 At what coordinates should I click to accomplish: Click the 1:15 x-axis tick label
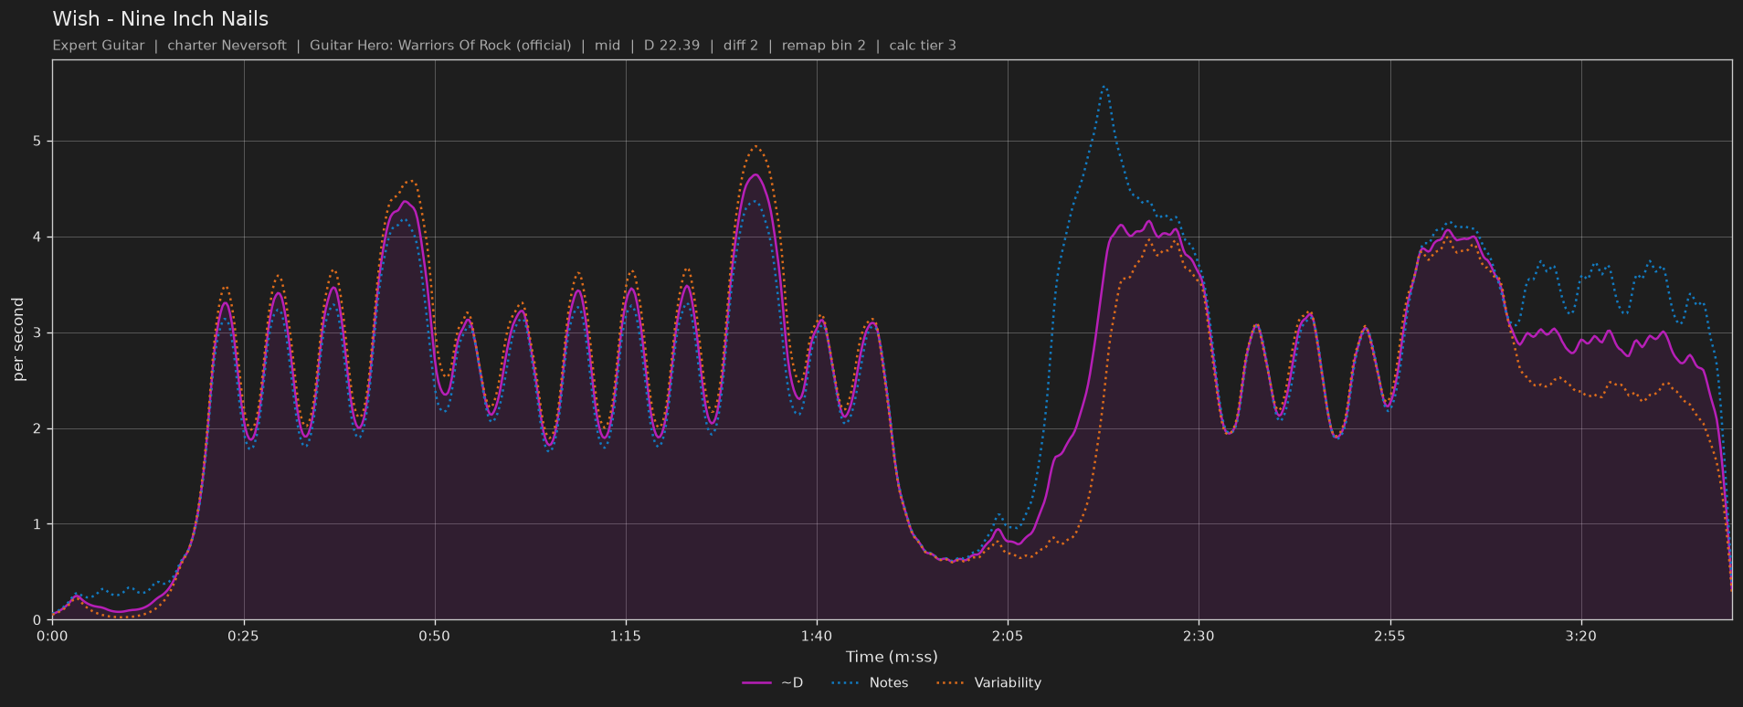(626, 636)
